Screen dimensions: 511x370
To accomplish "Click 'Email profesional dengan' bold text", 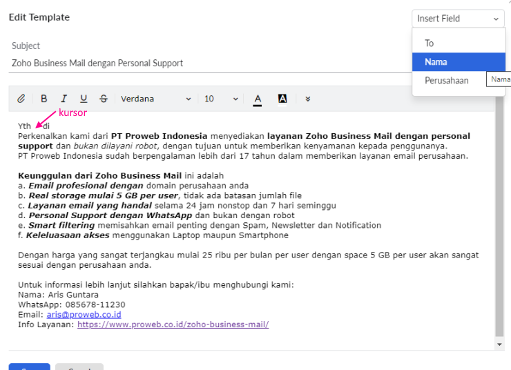I will pos(86,186).
